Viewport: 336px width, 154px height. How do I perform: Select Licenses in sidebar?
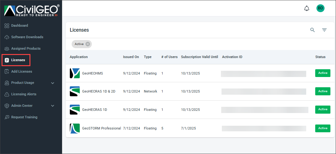(x=18, y=60)
